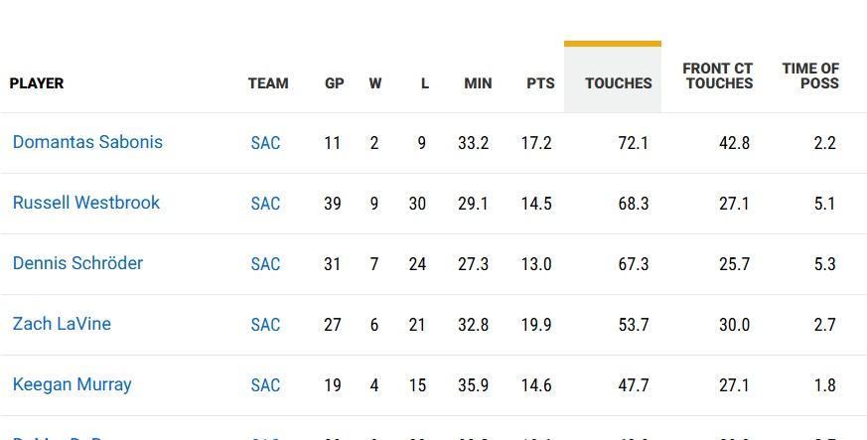Click SAC team link beside Zach LaVine
The image size is (867, 440).
point(265,325)
